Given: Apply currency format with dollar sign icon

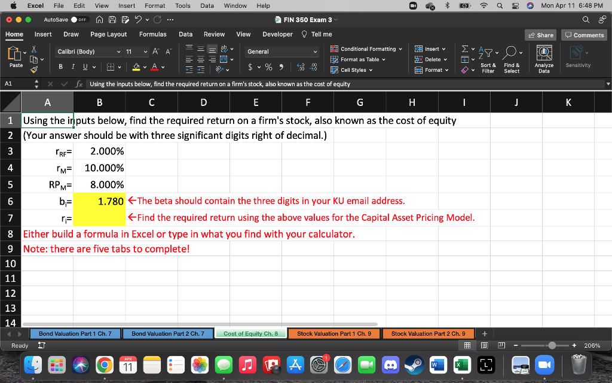Looking at the screenshot, I should tap(251, 67).
